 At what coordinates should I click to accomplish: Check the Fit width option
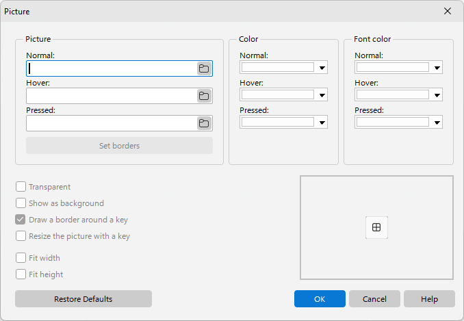21,257
